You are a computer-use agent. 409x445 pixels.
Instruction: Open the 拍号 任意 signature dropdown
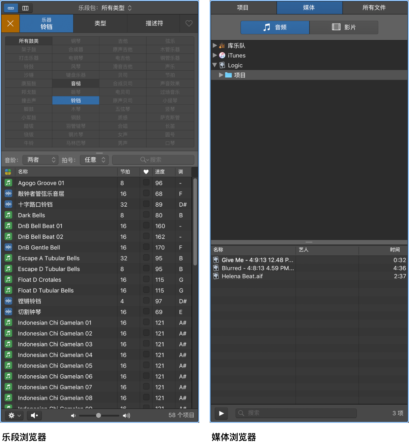pos(94,160)
